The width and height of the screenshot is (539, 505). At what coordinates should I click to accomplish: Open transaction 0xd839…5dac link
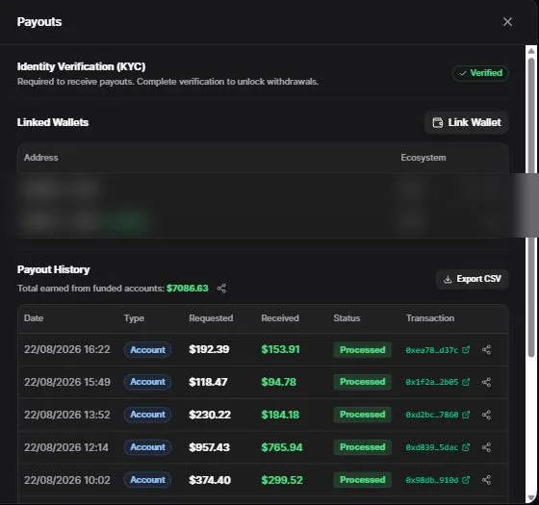tap(437, 447)
